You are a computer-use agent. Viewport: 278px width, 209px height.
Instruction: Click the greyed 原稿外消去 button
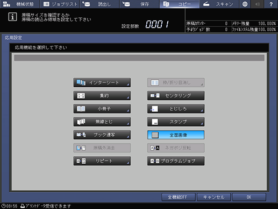[102, 148]
